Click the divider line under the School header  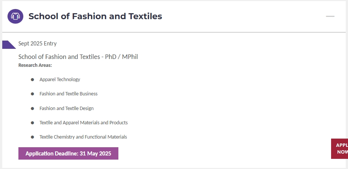(x=174, y=32)
